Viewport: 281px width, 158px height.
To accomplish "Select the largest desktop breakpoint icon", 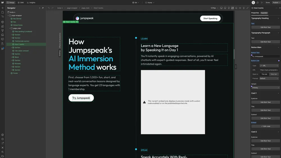I will pyautogui.click(x=221, y=8).
